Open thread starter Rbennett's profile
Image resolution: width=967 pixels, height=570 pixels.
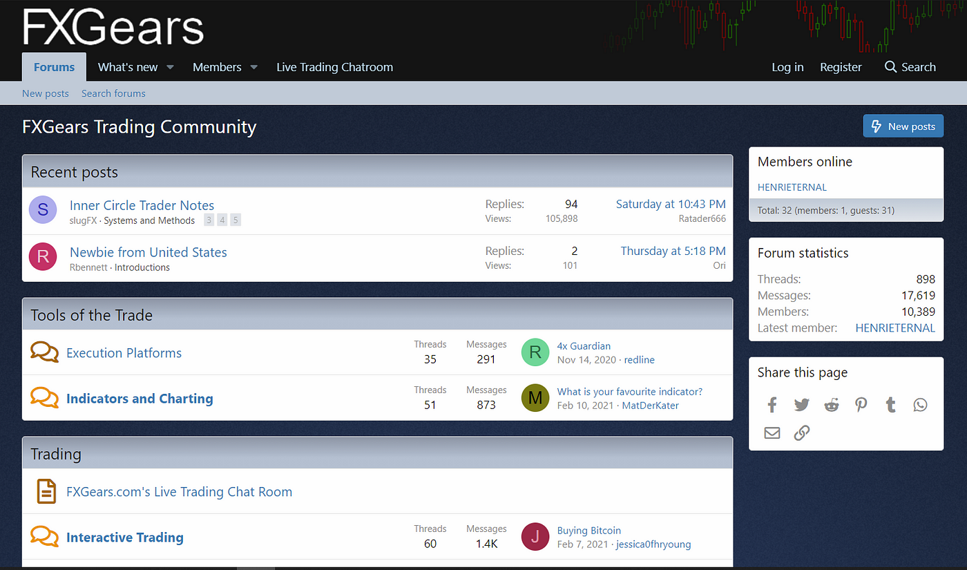pyautogui.click(x=88, y=267)
